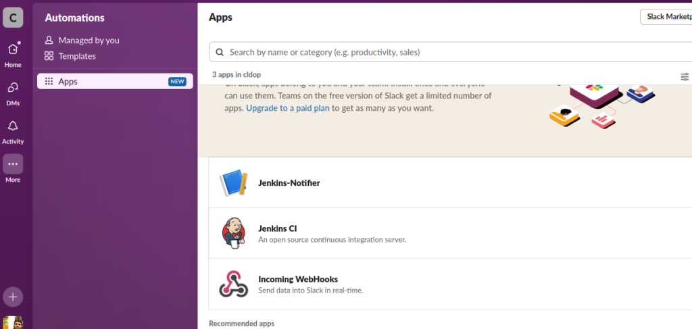Click 'Send data into Slack in real-time.' text
Screen dimensions: 692x329
311,290
